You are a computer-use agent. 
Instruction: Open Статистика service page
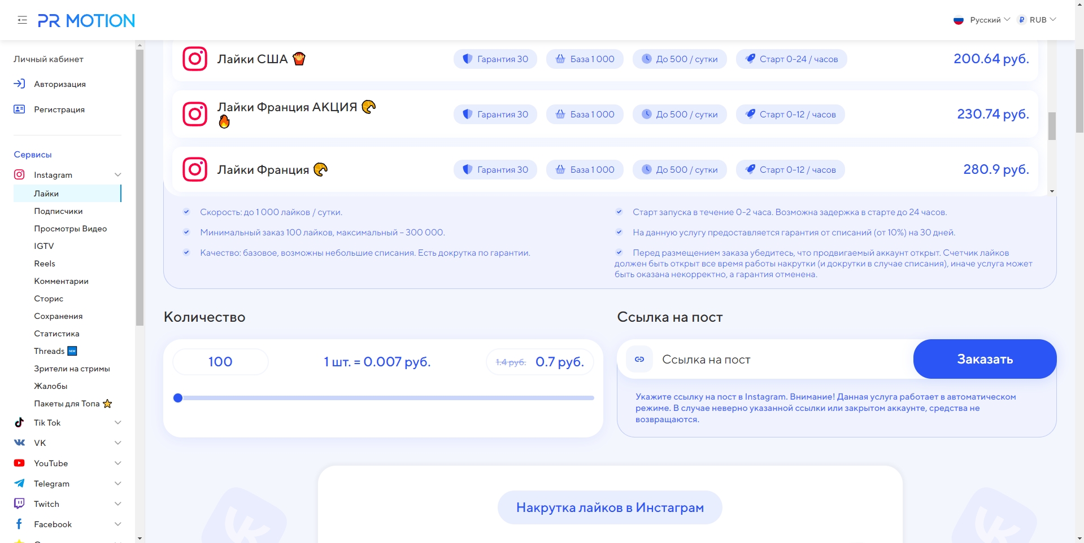pyautogui.click(x=56, y=334)
